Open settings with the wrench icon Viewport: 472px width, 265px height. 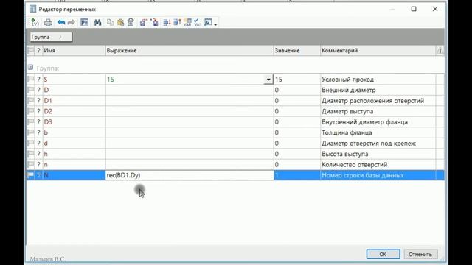pyautogui.click(x=208, y=23)
